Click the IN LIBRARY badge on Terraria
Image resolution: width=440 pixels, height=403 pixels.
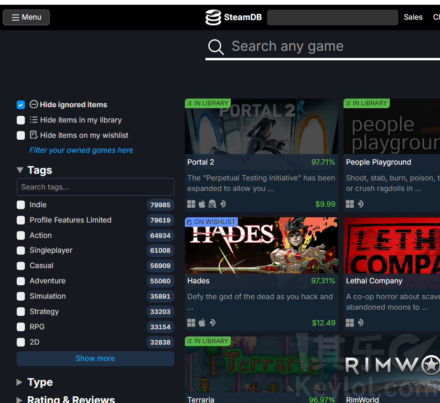[208, 341]
